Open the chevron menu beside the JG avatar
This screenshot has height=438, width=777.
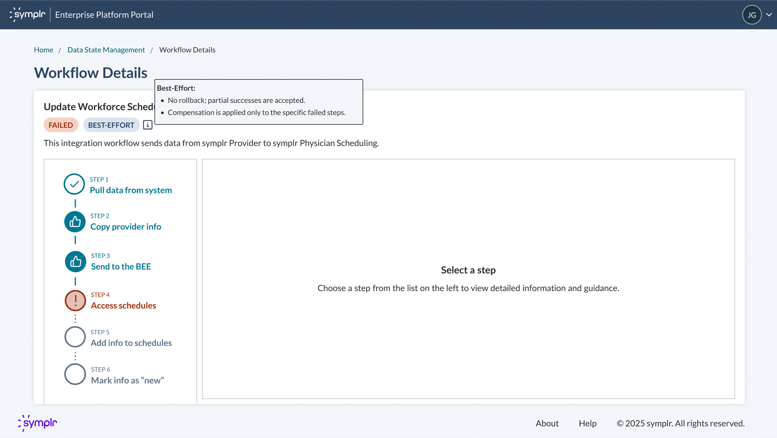click(769, 15)
